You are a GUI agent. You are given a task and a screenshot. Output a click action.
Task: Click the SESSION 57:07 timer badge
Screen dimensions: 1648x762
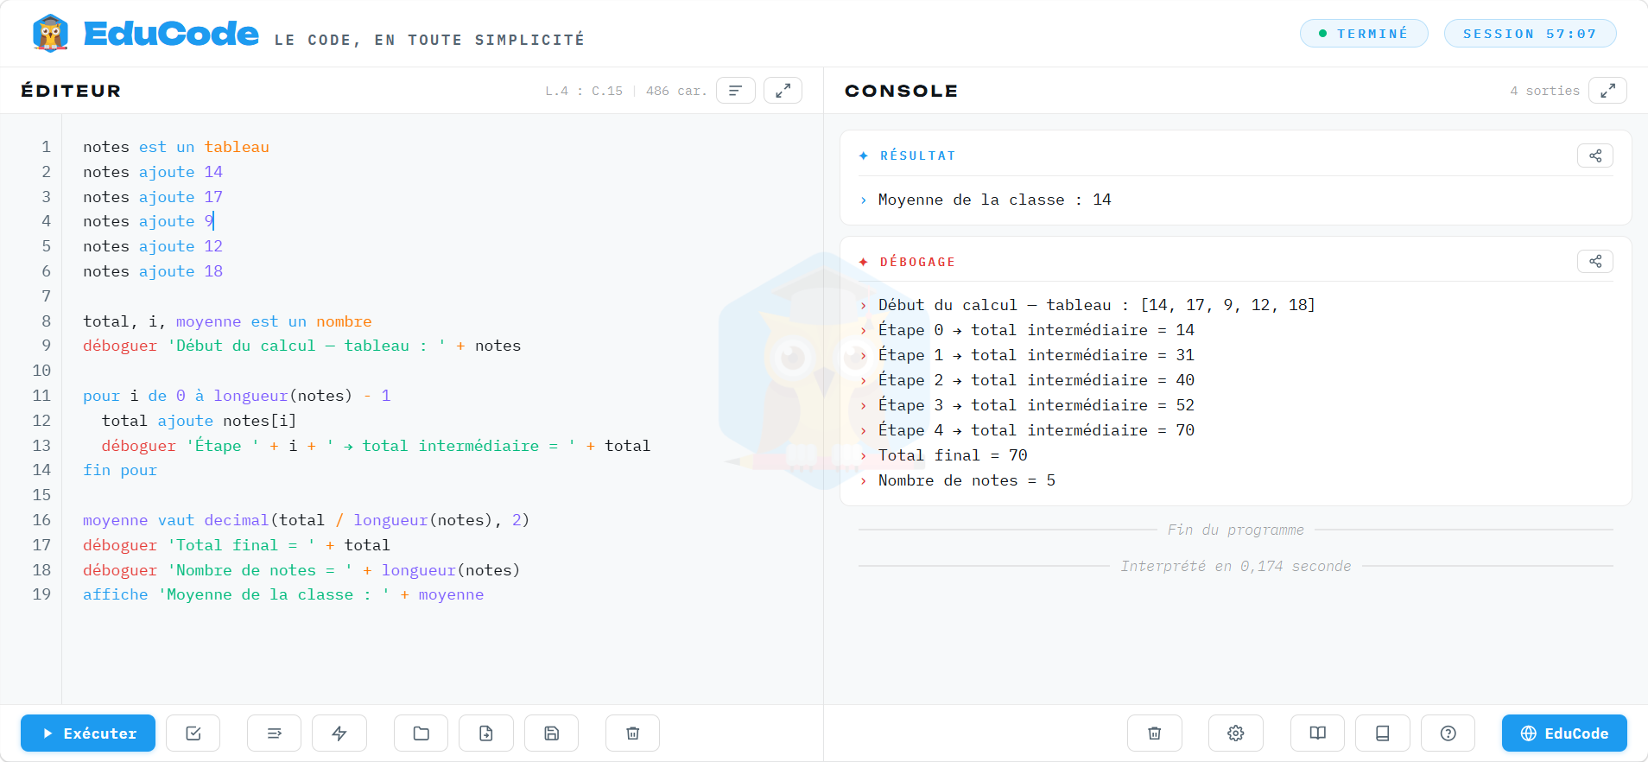(x=1530, y=34)
